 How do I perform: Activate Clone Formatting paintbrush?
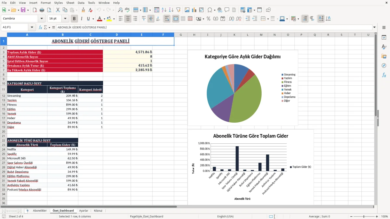pos(84,10)
